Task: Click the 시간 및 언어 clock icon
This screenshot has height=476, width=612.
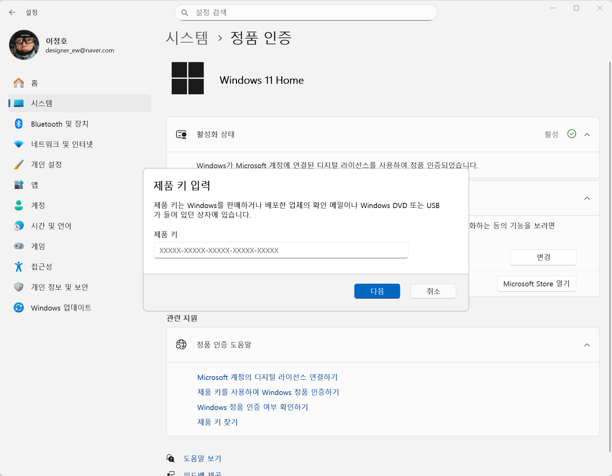Action: point(18,226)
